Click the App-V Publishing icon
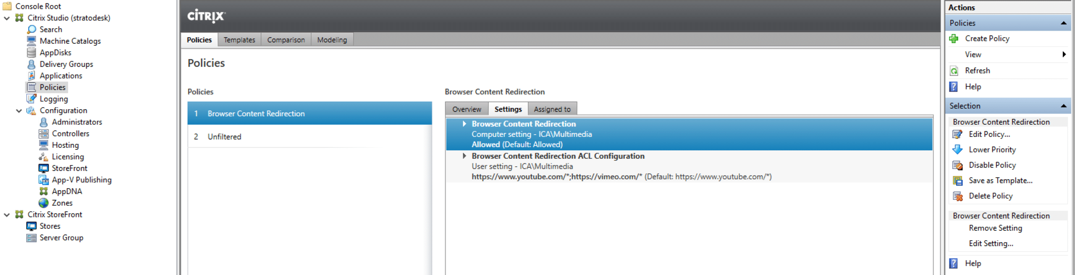The image size is (1075, 275). point(44,180)
